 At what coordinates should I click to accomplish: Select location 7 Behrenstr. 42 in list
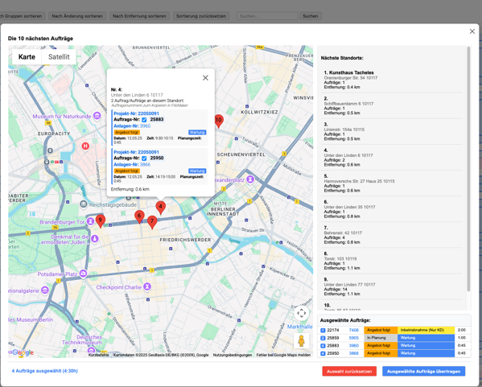[x=391, y=235]
